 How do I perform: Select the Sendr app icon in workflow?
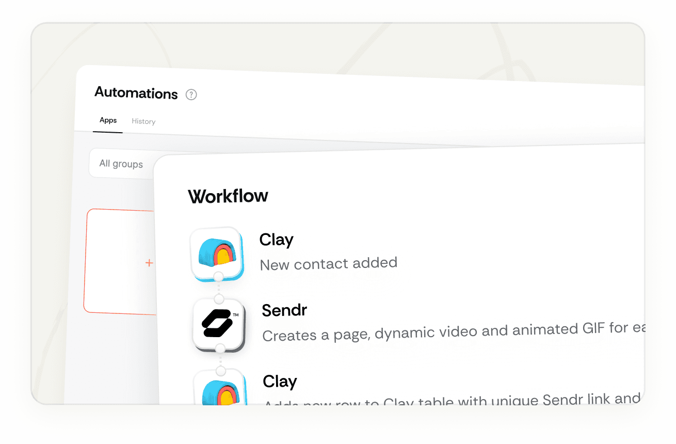[218, 325]
